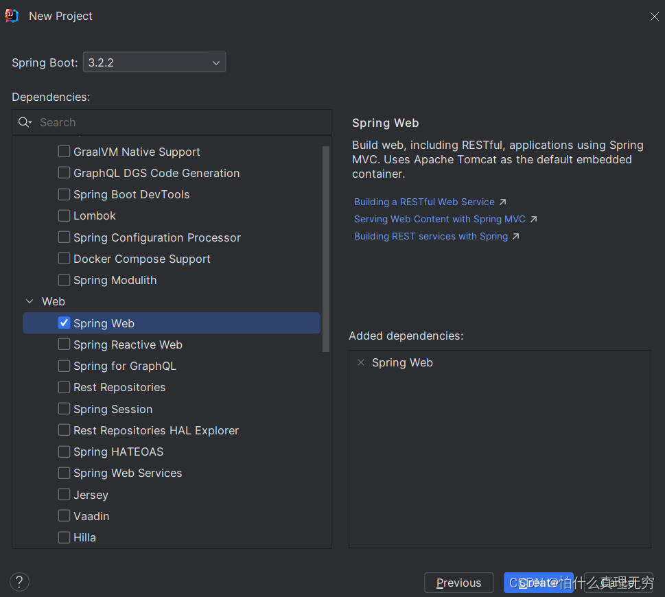665x597 pixels.
Task: Select the Web category label
Action: pos(54,301)
